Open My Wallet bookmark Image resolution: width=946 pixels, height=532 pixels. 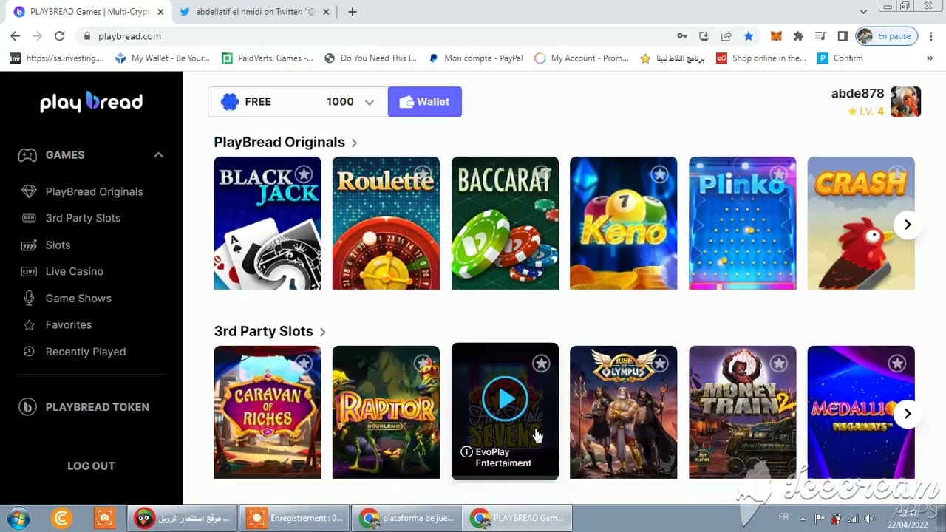(163, 58)
